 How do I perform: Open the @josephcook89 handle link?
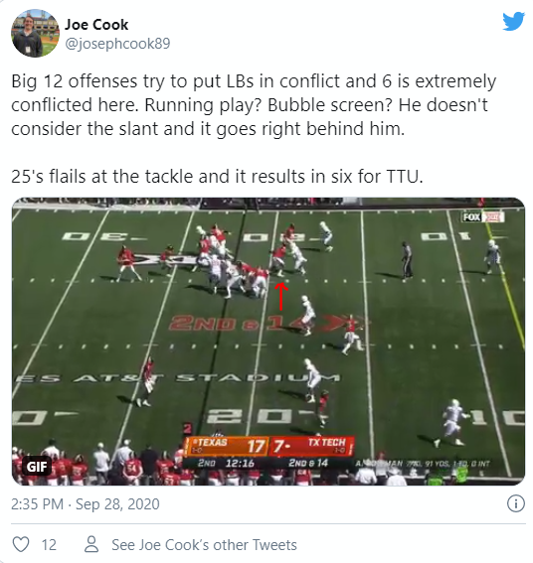coord(117,44)
